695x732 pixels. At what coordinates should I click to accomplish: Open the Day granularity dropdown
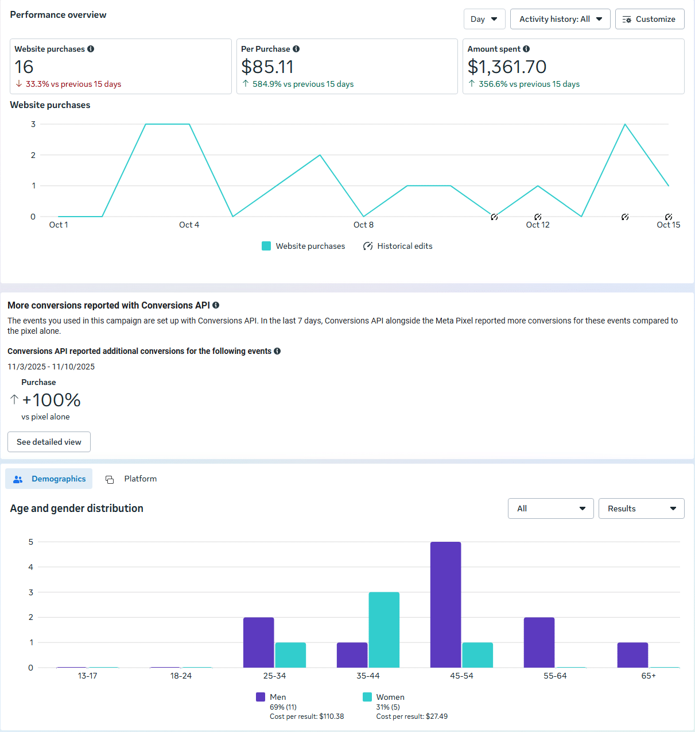click(x=484, y=19)
